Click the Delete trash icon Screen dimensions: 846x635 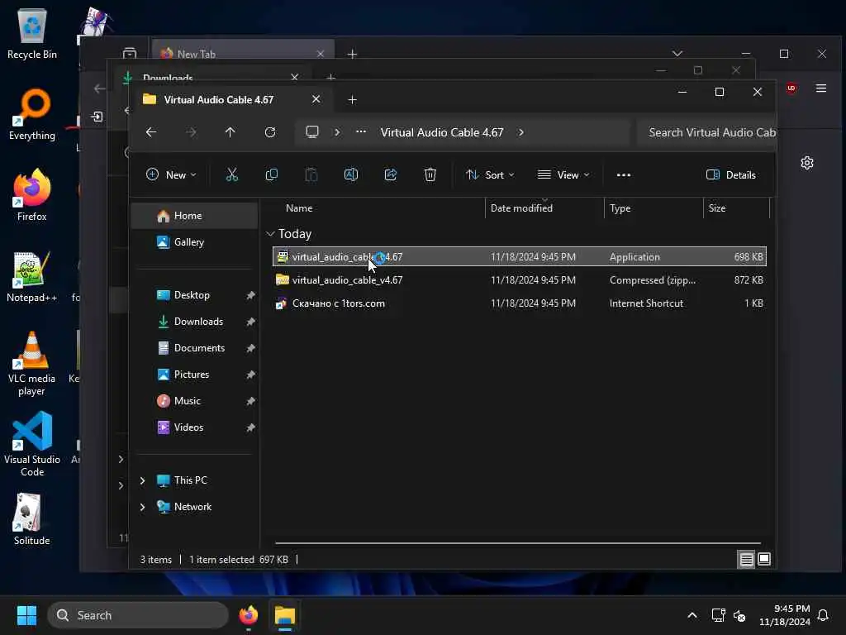[x=430, y=174]
